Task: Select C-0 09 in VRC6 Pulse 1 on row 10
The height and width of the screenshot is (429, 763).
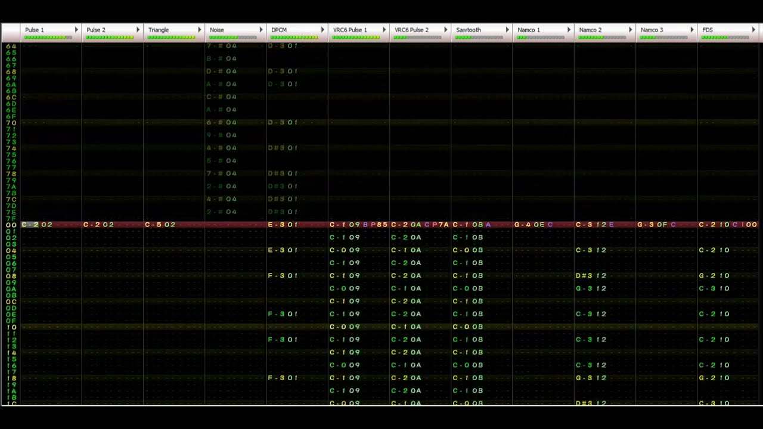Action: [345, 327]
